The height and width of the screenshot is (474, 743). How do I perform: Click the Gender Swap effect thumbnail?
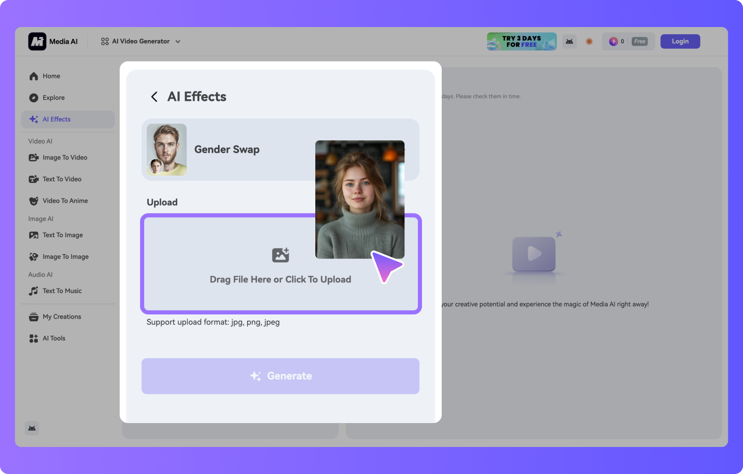[x=166, y=150]
